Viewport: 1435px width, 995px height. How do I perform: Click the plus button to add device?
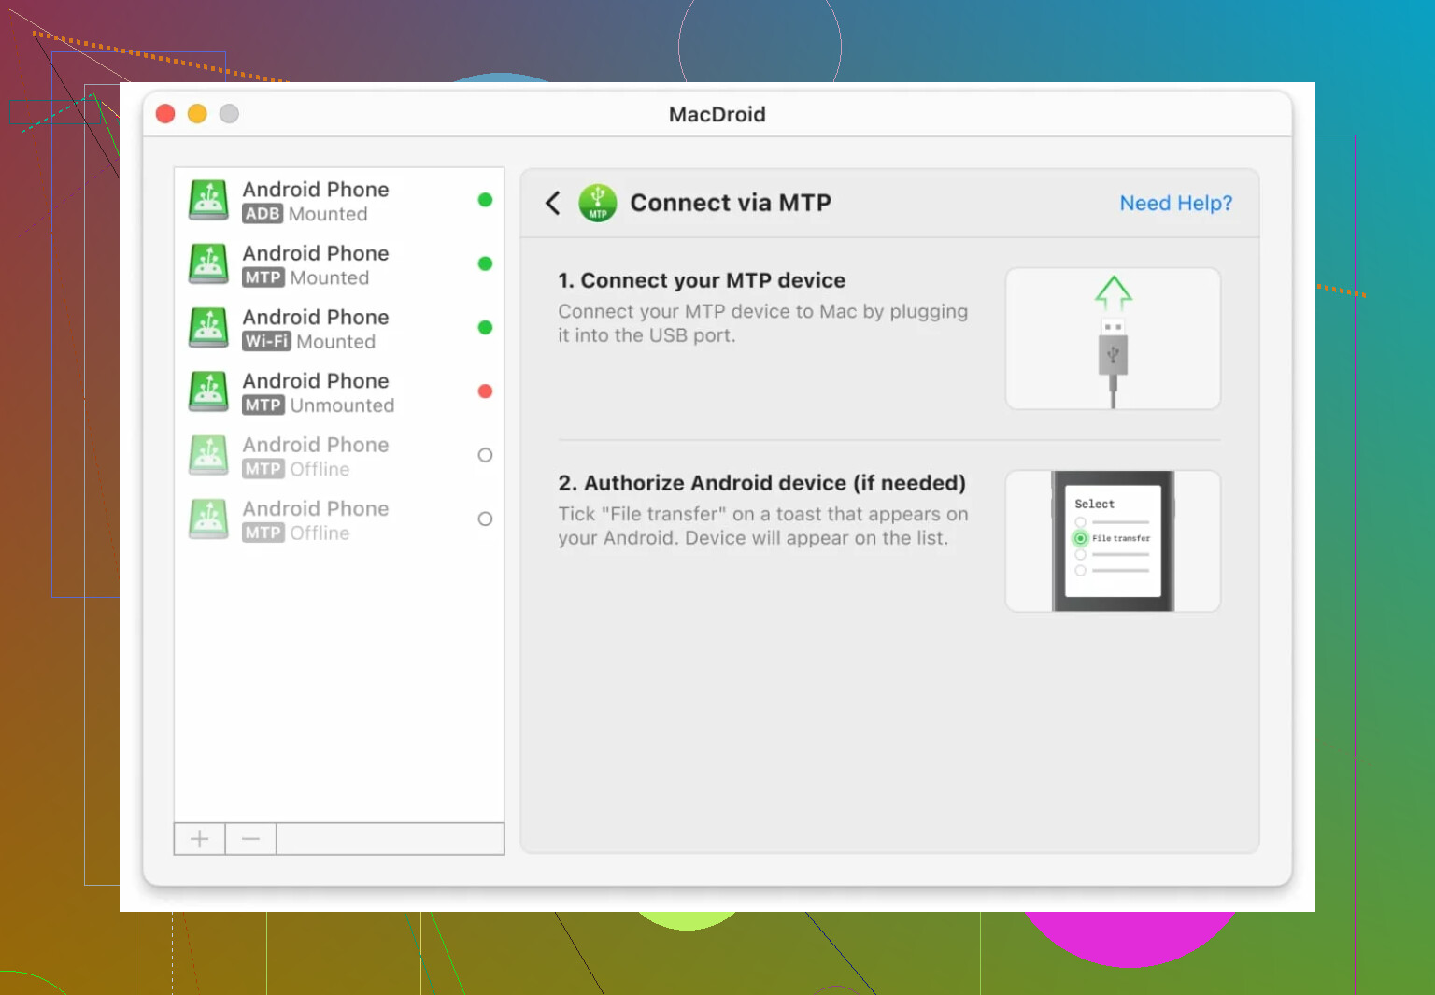point(200,839)
